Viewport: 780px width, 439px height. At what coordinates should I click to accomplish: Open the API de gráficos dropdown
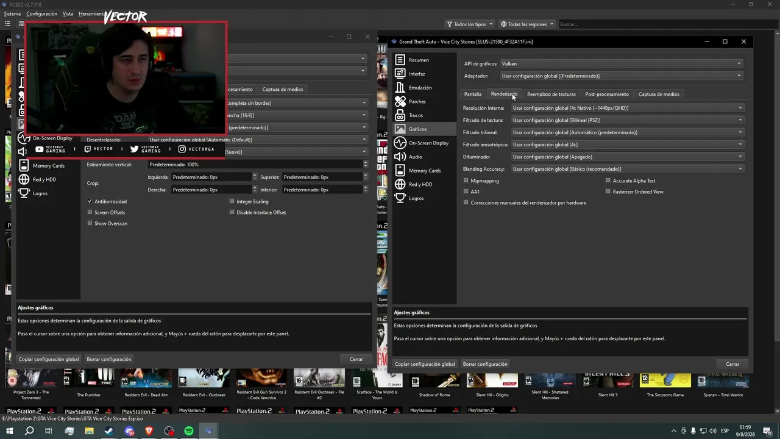pyautogui.click(x=622, y=63)
